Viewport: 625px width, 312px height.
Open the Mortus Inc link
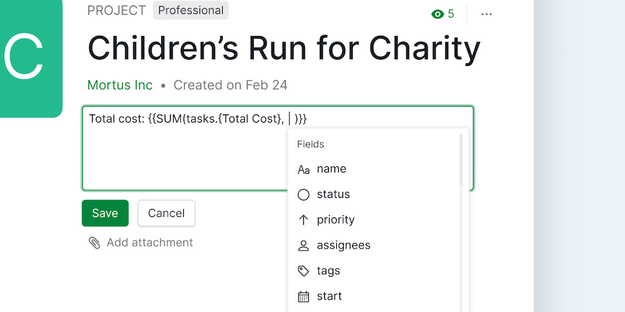click(x=120, y=85)
